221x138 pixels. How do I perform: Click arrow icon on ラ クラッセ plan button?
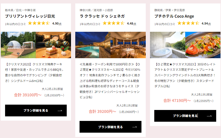coord(135,127)
